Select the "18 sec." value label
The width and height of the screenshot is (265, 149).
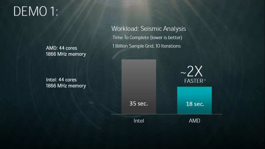tap(195, 104)
